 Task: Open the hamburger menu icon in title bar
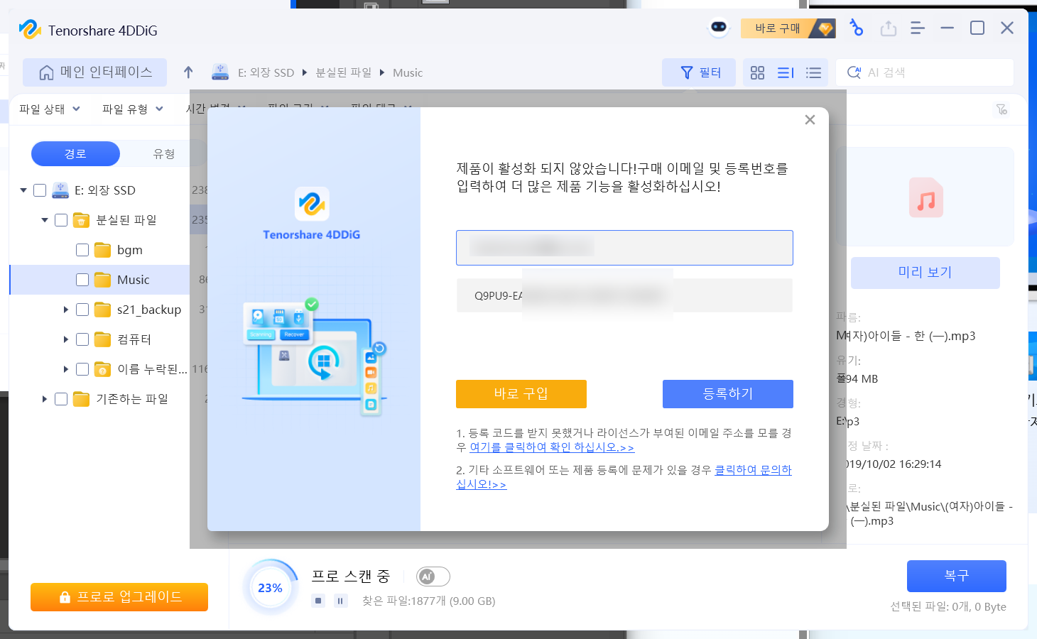[918, 28]
